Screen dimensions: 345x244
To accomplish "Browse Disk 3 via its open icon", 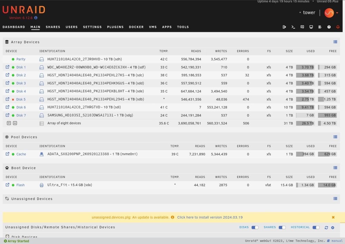I will 8,83.
